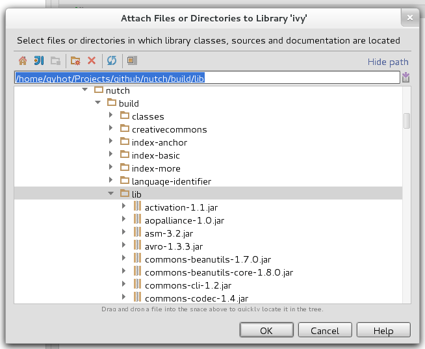Confirm with the OK button

pyautogui.click(x=266, y=330)
